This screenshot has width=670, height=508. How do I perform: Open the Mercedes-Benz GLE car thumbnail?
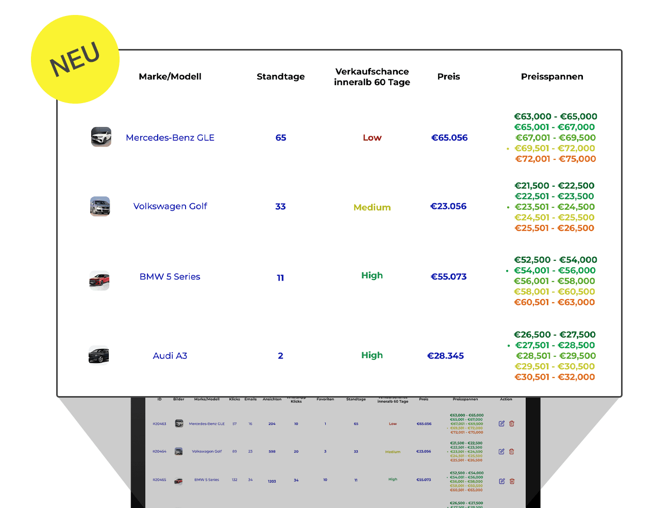coord(101,137)
